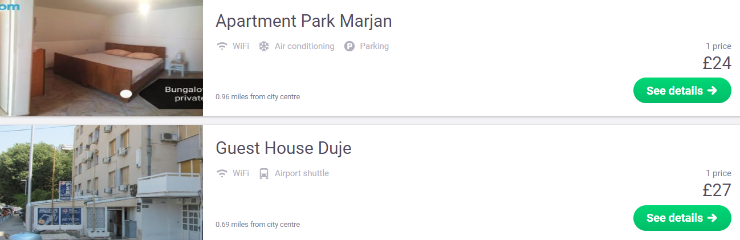The width and height of the screenshot is (740, 240).
Task: Click the 0.96 miles from city centre text
Action: pyautogui.click(x=258, y=97)
